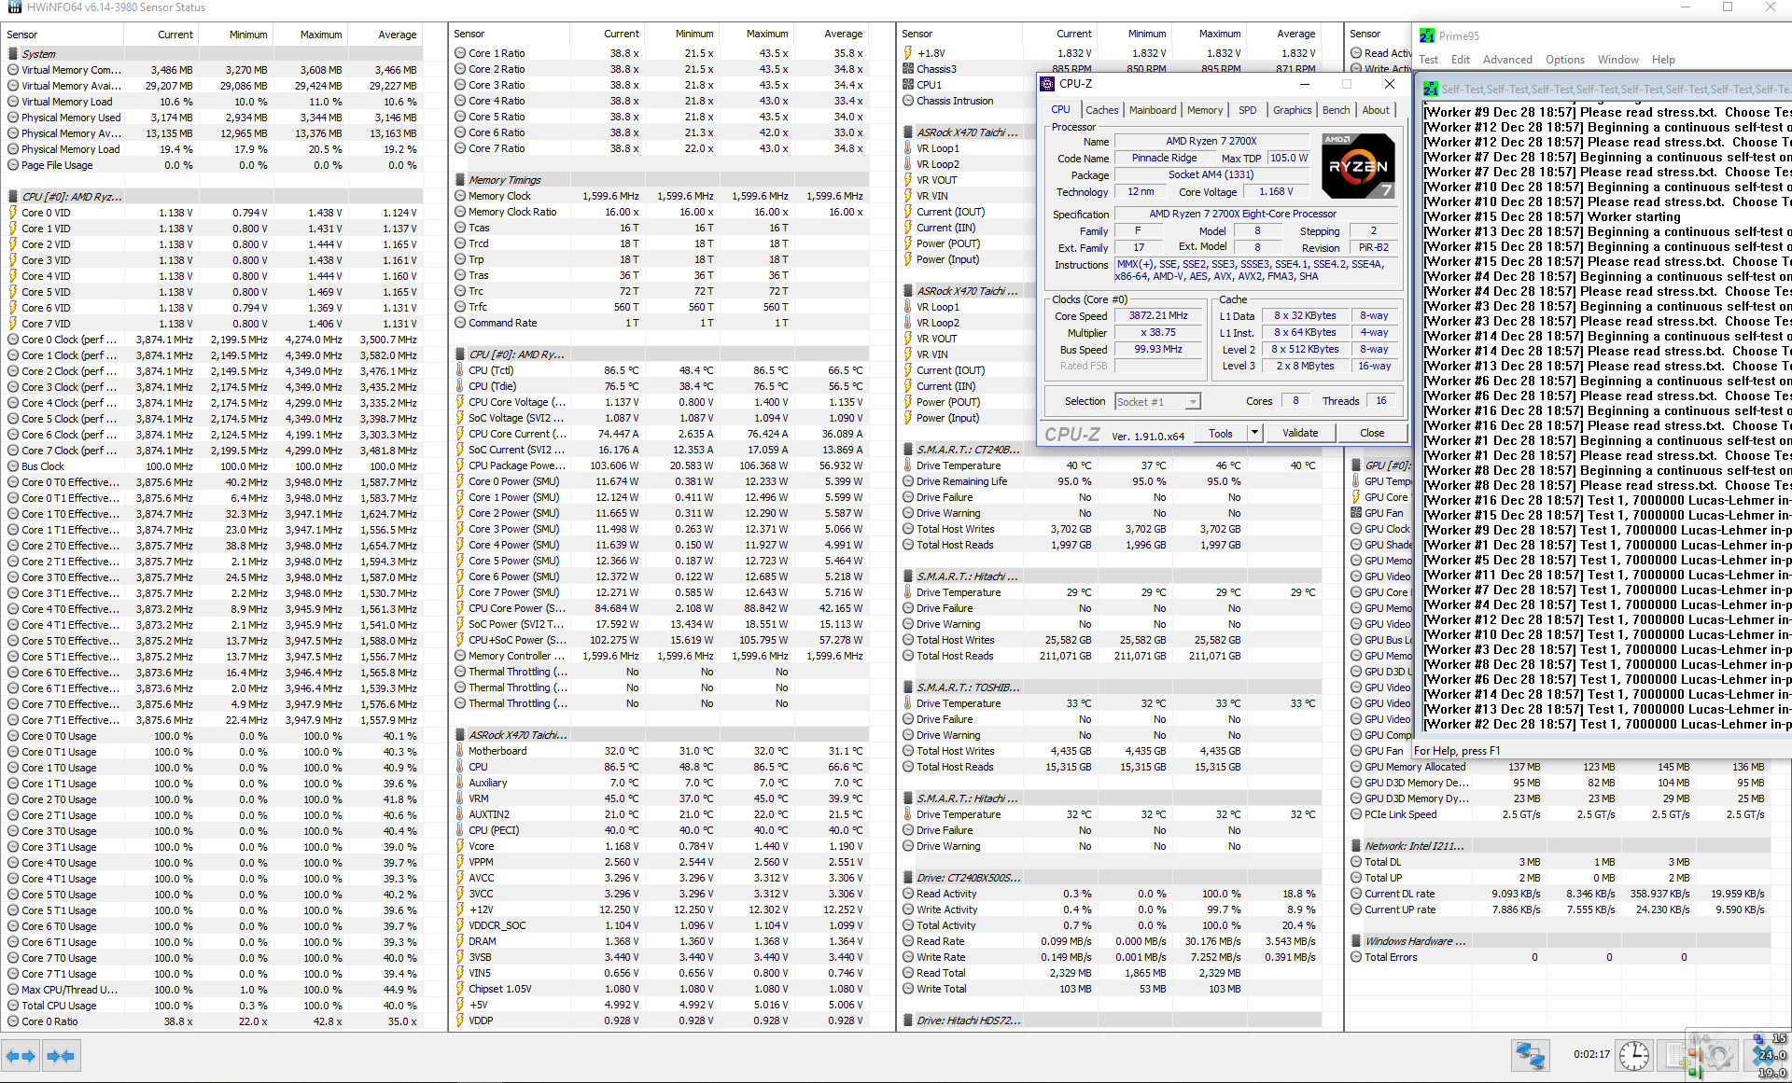The image size is (1792, 1083).
Task: Open the Window menu in Prime95
Action: 1617,60
